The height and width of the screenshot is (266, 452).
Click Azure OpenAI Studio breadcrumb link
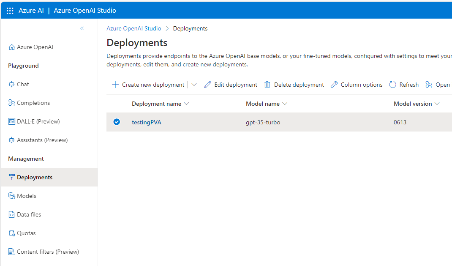pos(134,28)
